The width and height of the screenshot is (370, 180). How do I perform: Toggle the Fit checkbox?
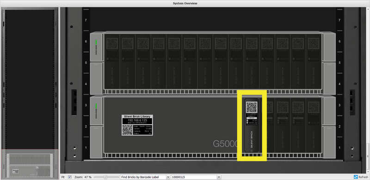tap(70, 177)
